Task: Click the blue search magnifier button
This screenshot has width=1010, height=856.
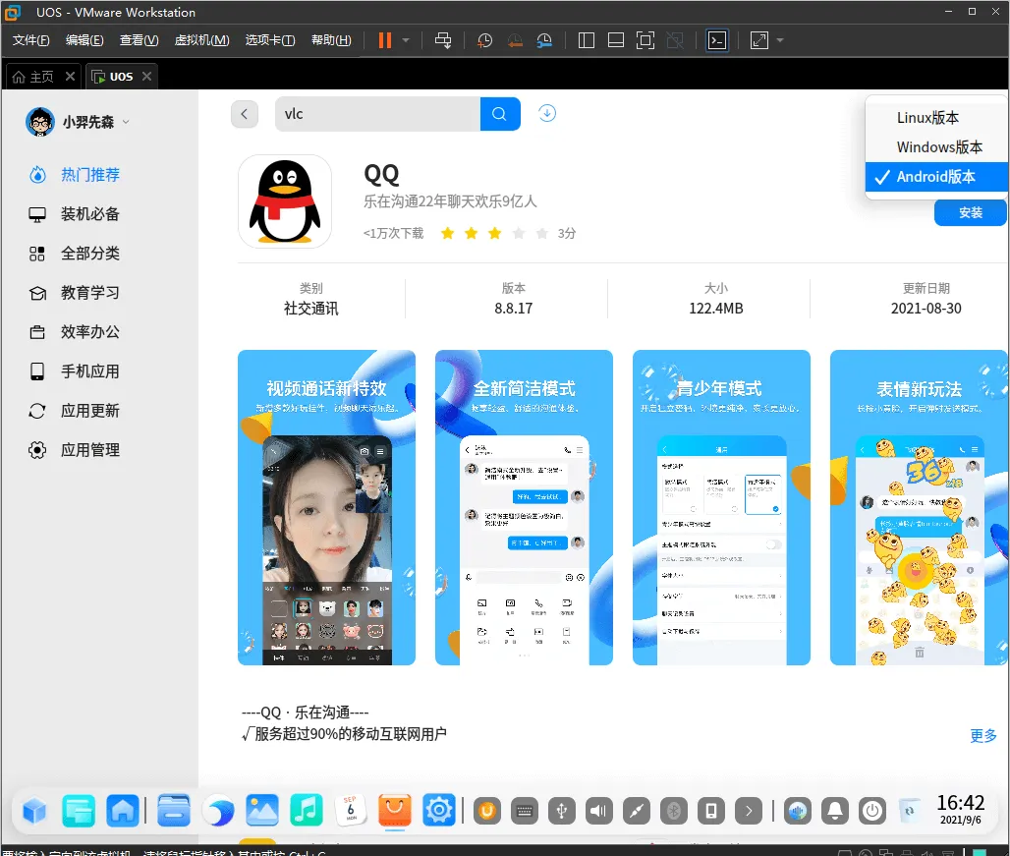Action: click(500, 114)
